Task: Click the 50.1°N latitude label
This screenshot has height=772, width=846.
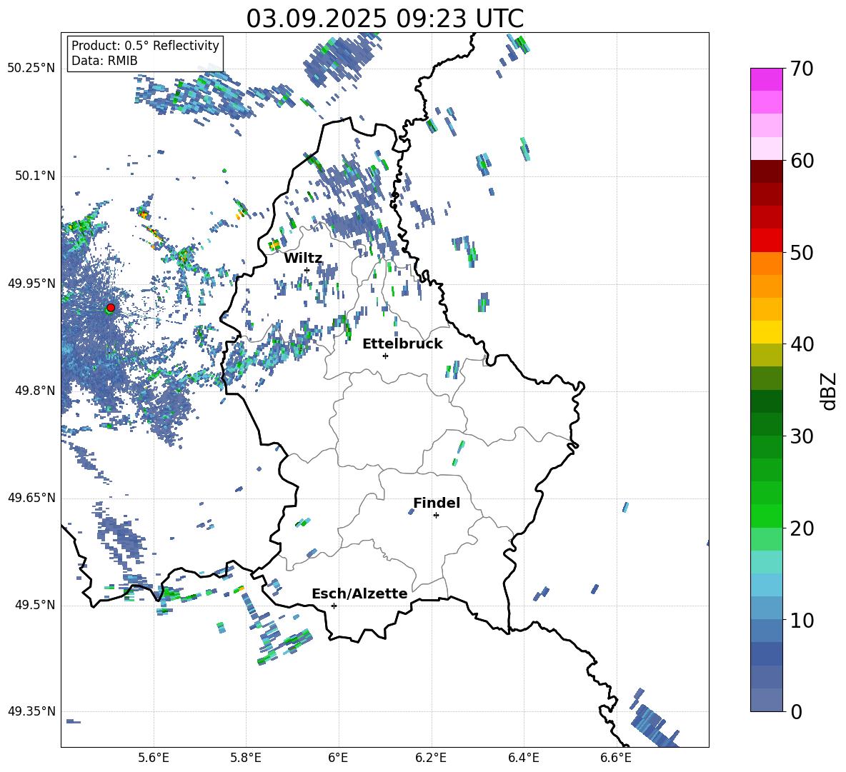Action: [x=34, y=176]
